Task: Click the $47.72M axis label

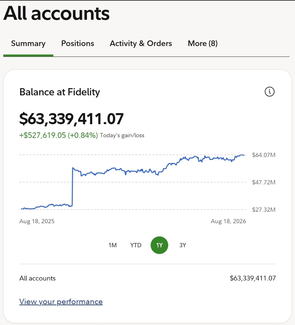Action: (264, 182)
